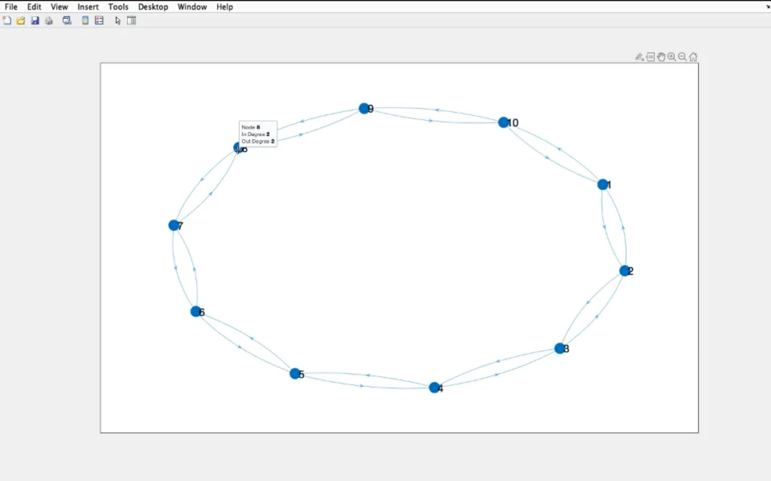771x481 pixels.
Task: Toggle the Pan hand tool above axes
Action: (661, 57)
